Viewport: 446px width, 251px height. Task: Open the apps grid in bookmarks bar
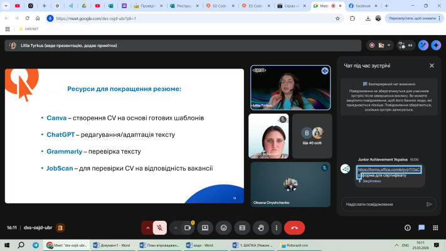pyautogui.click(x=8, y=29)
